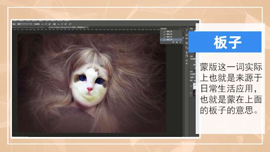Click the brush opacity percentage field
Image resolution: width=270 pixels, height=152 pixels.
(43, 24)
